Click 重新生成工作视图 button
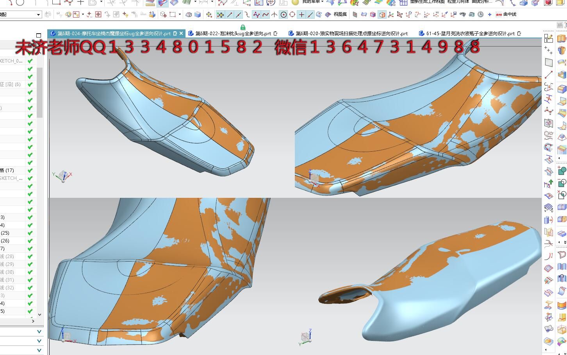The height and width of the screenshot is (355, 567). tap(427, 2)
